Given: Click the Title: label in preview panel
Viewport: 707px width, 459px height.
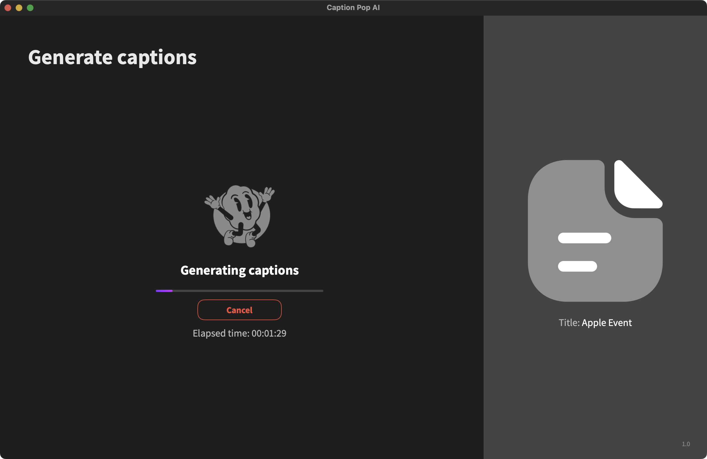Looking at the screenshot, I should click(x=569, y=323).
